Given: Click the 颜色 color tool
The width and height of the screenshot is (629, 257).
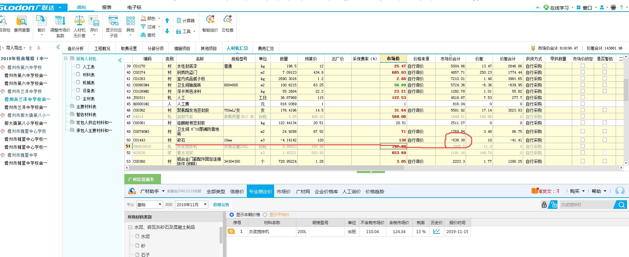Looking at the screenshot, I should (148, 18).
